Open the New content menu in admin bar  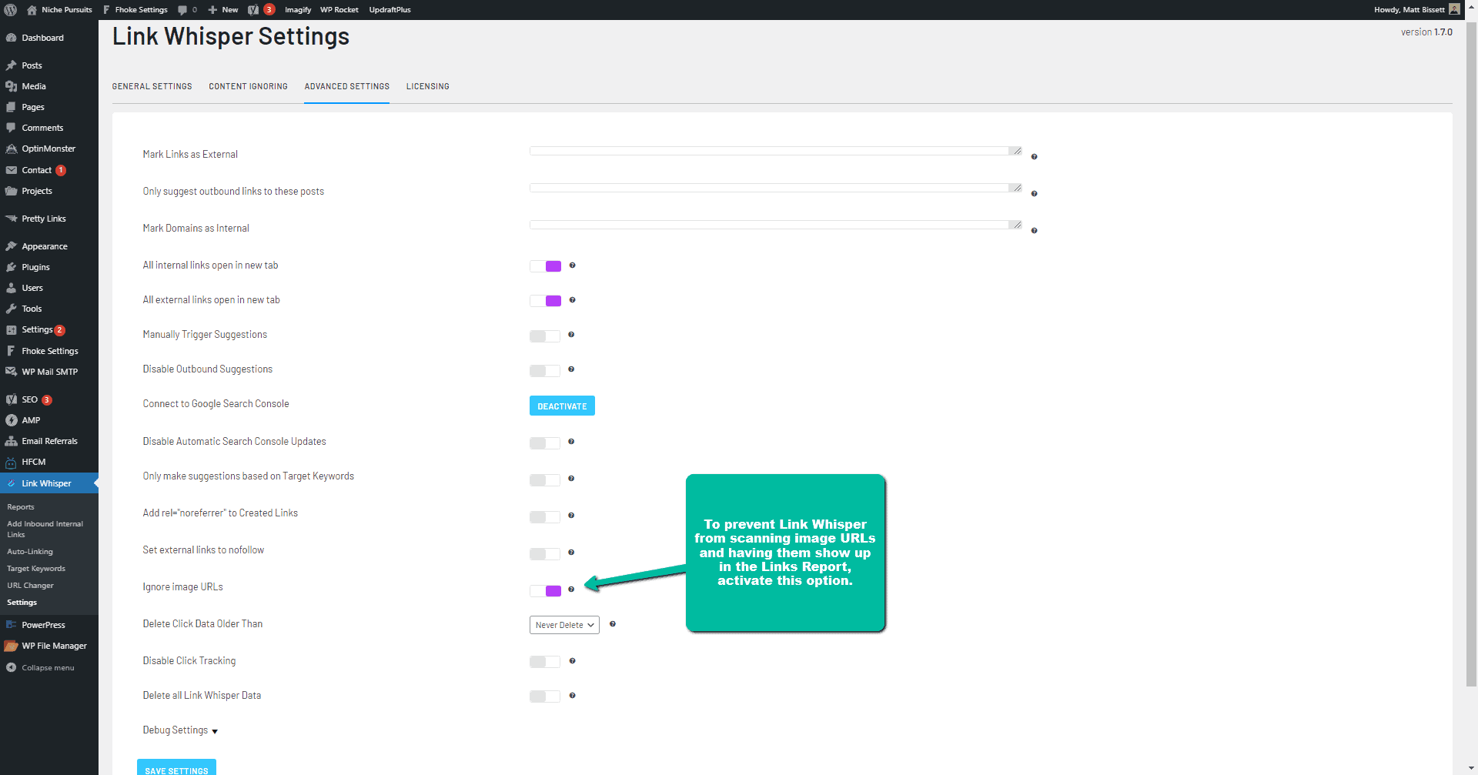(x=223, y=10)
